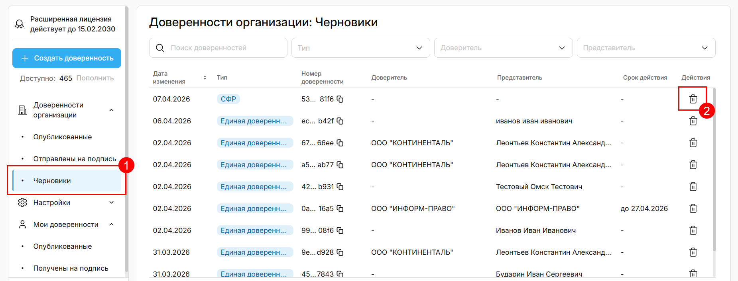Click the Создать доверенность button
Screen dimensions: 738x281
[x=67, y=58]
